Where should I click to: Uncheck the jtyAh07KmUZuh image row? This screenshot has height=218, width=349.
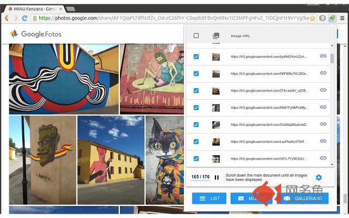point(196,57)
